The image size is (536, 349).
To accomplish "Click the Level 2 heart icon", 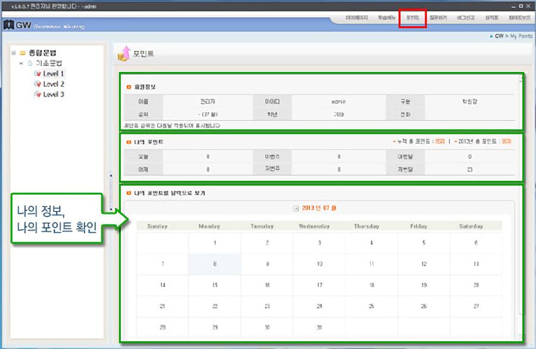I will pyautogui.click(x=38, y=84).
